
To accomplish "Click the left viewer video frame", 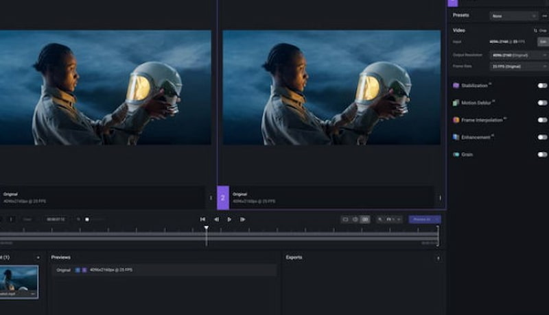I will [106, 87].
